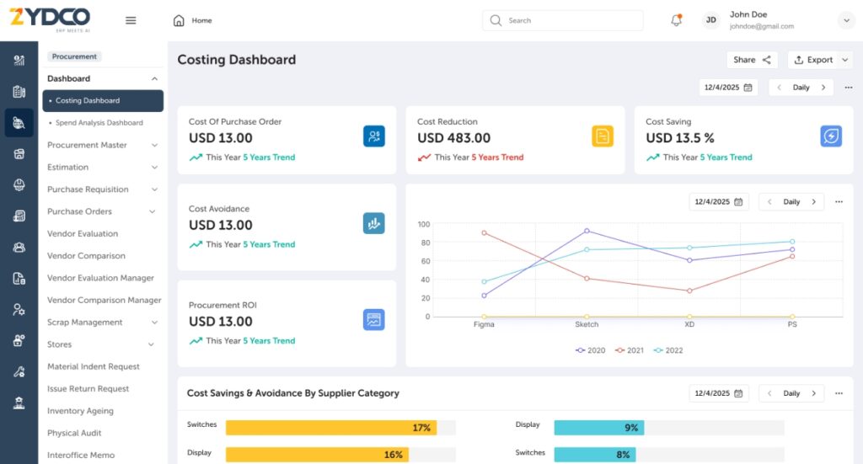Open Spend Analysis Dashboard menu item
This screenshot has width=863, height=464.
point(99,123)
